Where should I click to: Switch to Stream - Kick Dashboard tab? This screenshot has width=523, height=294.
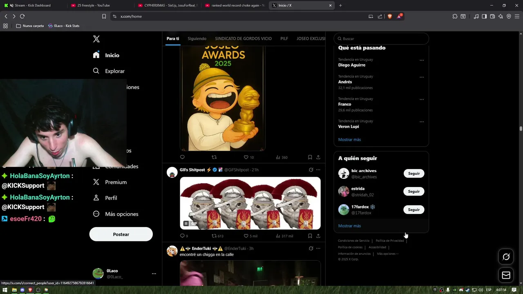[x=33, y=5]
